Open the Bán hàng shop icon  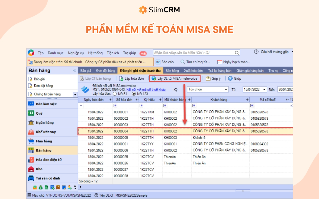(x=31, y=150)
